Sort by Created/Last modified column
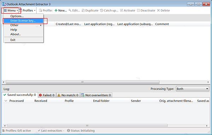The image size is (212, 135). coord(69,24)
